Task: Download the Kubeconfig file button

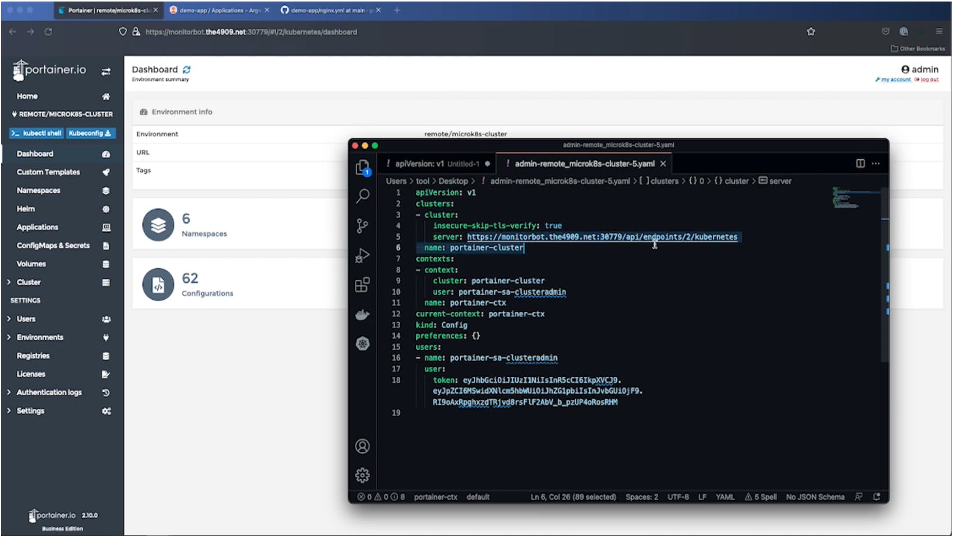Action: pyautogui.click(x=90, y=133)
